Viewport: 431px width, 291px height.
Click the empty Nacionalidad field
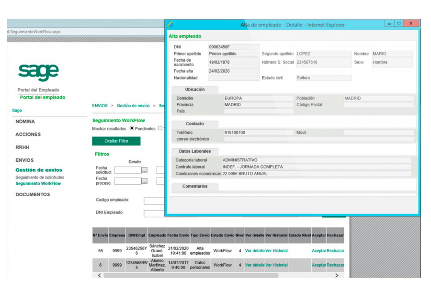pos(234,78)
